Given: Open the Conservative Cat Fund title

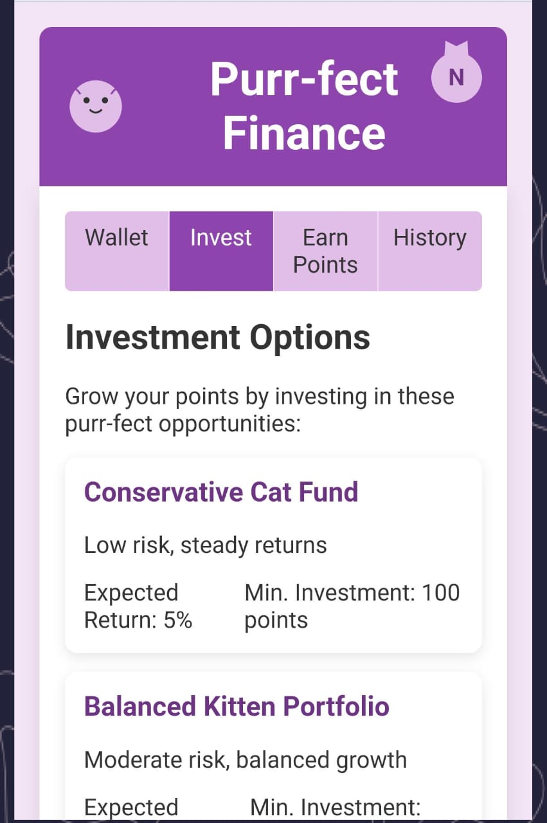Looking at the screenshot, I should (x=220, y=492).
